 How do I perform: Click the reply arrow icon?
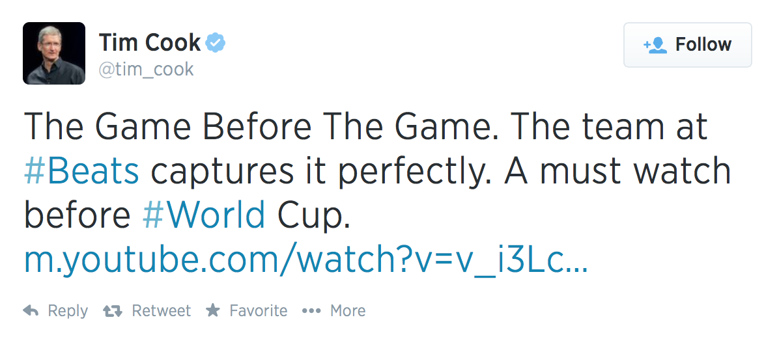[31, 311]
